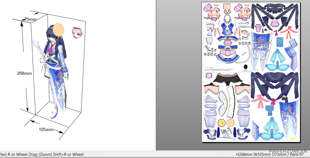Click the model size and parts count status text

click(272, 154)
